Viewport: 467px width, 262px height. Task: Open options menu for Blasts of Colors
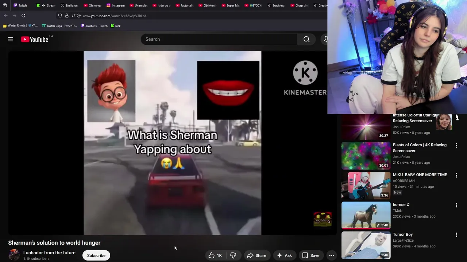(456, 146)
